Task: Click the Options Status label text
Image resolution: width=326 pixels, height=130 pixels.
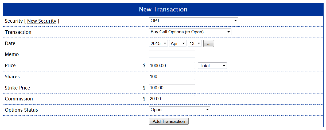Action: coord(21,110)
